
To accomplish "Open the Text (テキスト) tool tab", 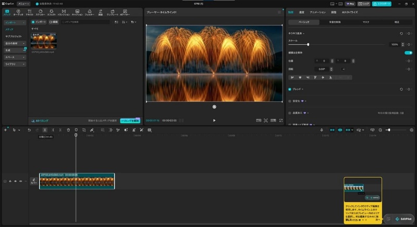I will pyautogui.click(x=30, y=12).
